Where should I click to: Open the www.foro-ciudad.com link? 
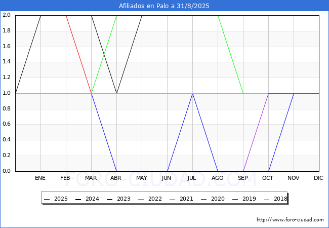point(290,220)
